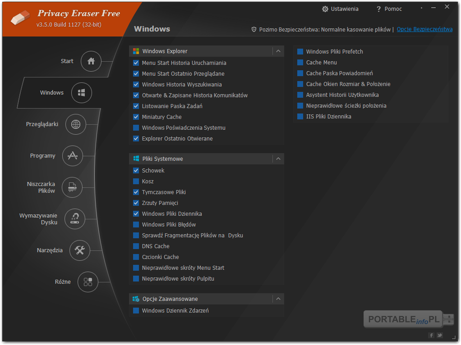Uncheck Otwarte & Zapisane Historia Komunikatów
Screen dimensions: 461x345
tap(136, 95)
